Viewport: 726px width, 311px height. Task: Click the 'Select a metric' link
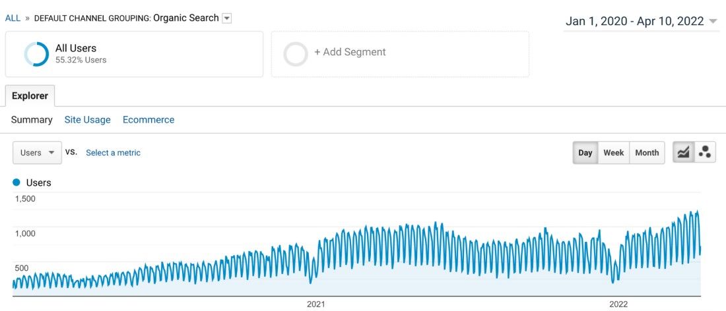[113, 153]
